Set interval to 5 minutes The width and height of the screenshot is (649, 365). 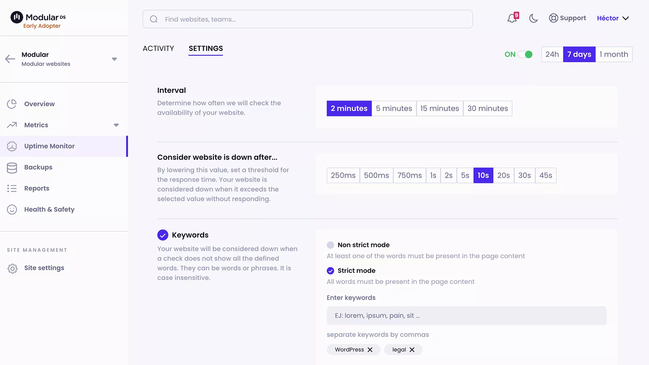tap(394, 108)
